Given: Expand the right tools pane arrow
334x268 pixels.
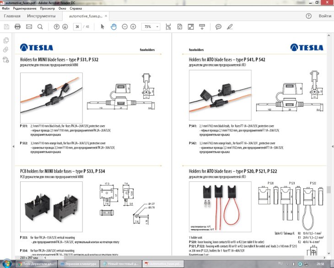Looking at the screenshot, I should [x=332, y=147].
